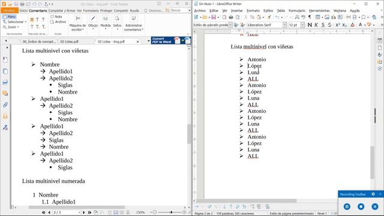Image resolution: width=384 pixels, height=216 pixels.
Task: Expand Seleccionar dropdown in Foxit
Action: (26, 22)
